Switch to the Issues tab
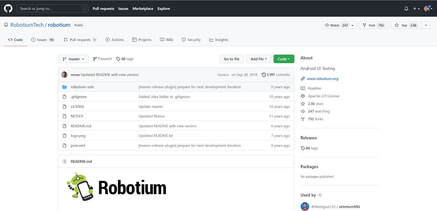Screen dimensions: 437x211 tap(43, 40)
